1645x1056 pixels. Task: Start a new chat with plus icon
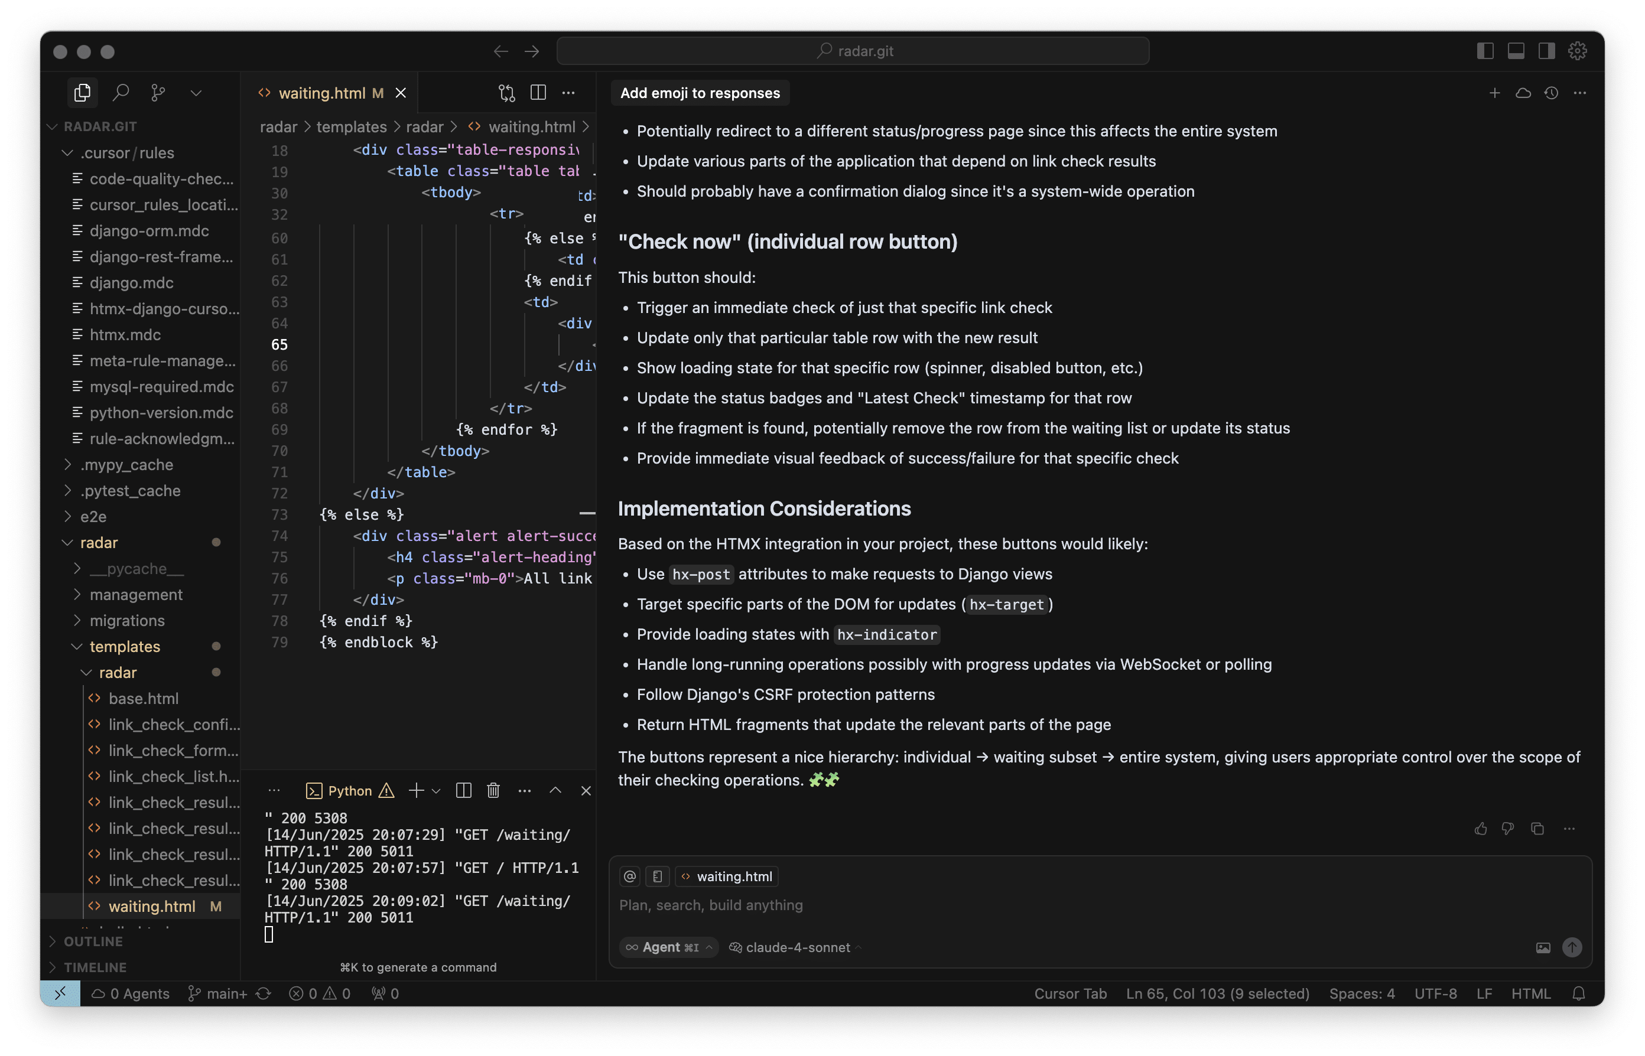pos(1494,93)
